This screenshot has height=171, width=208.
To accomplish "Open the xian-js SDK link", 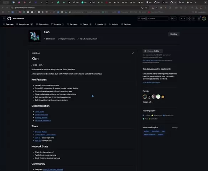I will 37,138.
